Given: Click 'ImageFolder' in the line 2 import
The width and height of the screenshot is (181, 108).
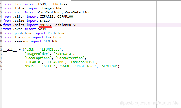Looking at the screenshot, I should [52, 8].
